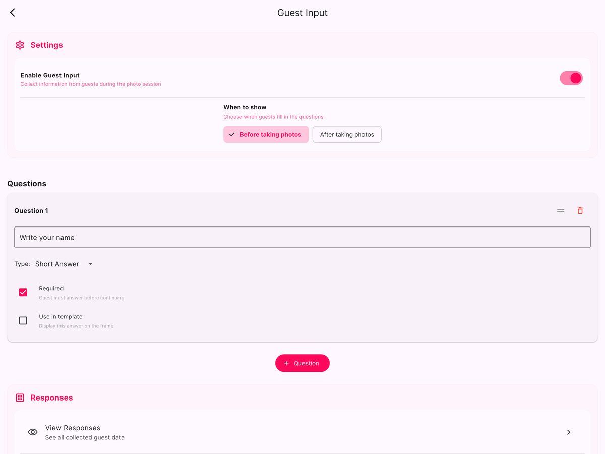Image resolution: width=605 pixels, height=454 pixels.
Task: Click 'Guest must answer before continuing' text
Action: tap(82, 298)
